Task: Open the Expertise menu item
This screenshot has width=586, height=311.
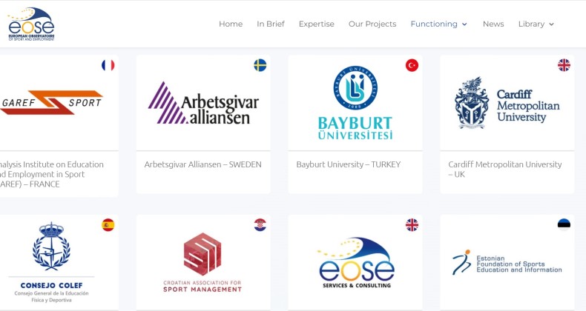Action: [x=317, y=24]
